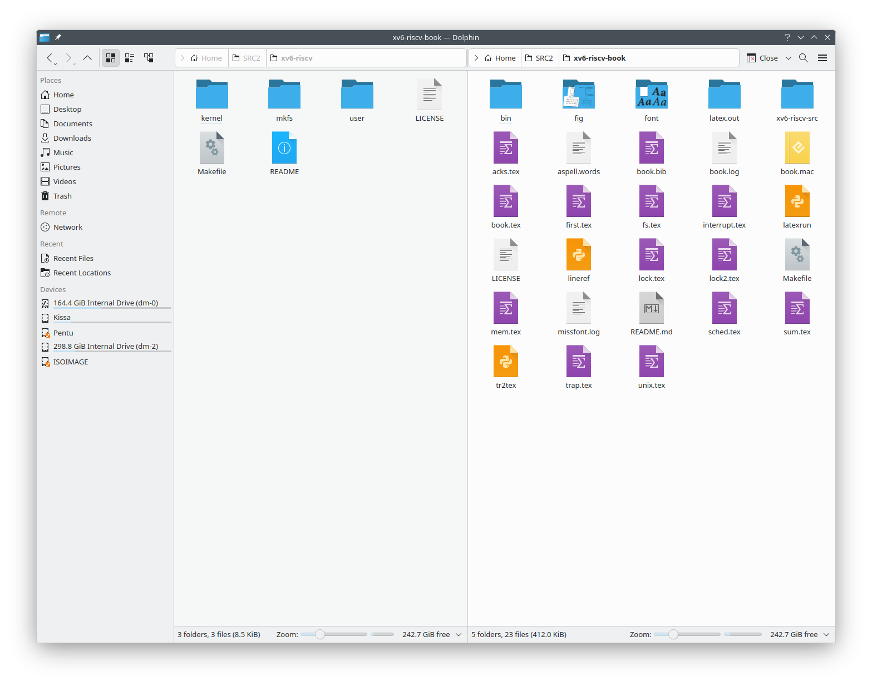This screenshot has height=686, width=872.
Task: Open the hamburger menu
Action: coord(822,58)
